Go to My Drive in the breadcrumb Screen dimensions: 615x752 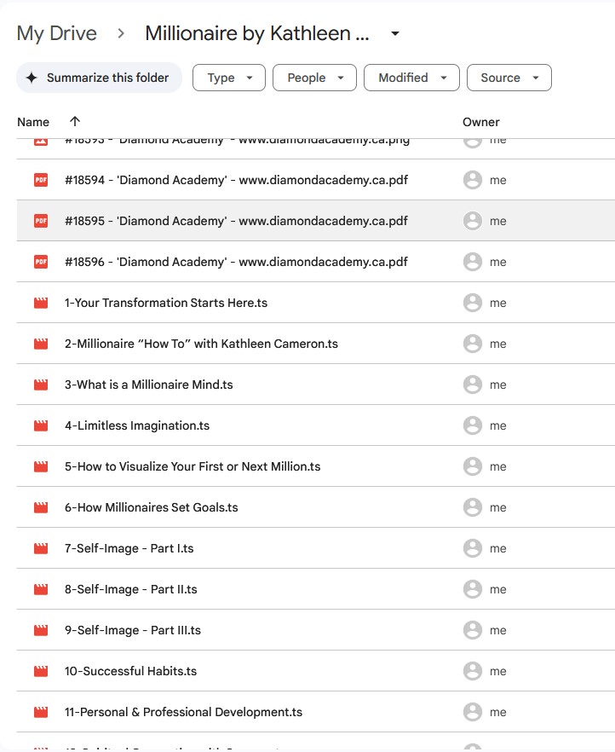point(57,34)
